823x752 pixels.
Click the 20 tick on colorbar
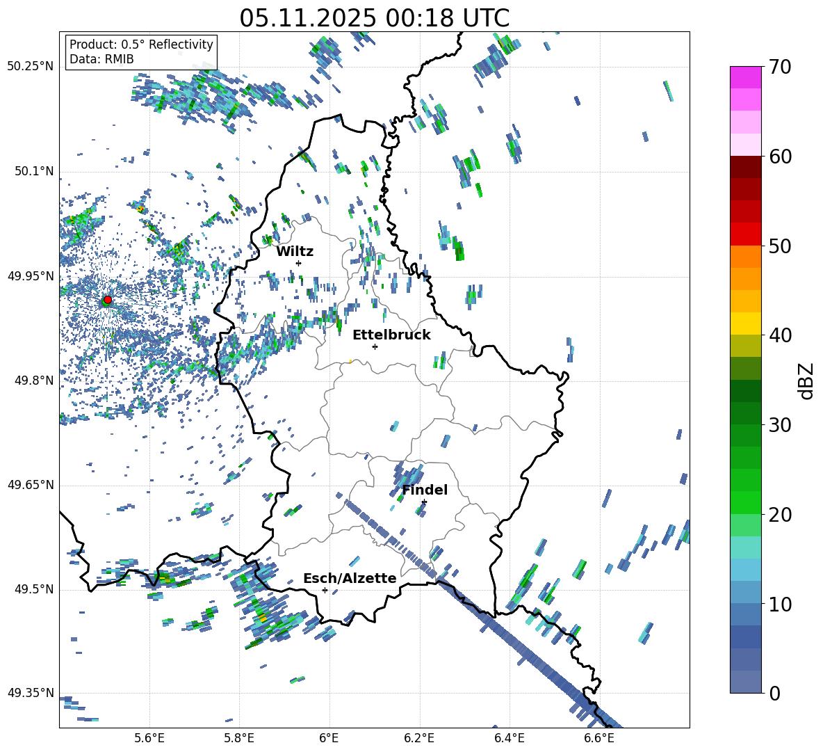point(779,514)
